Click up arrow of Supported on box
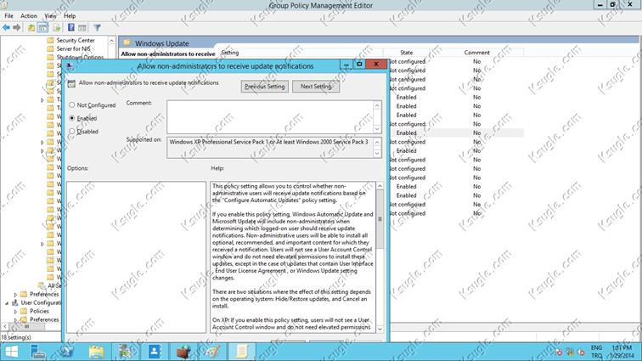Viewport: 642px width, 361px height. [x=377, y=143]
